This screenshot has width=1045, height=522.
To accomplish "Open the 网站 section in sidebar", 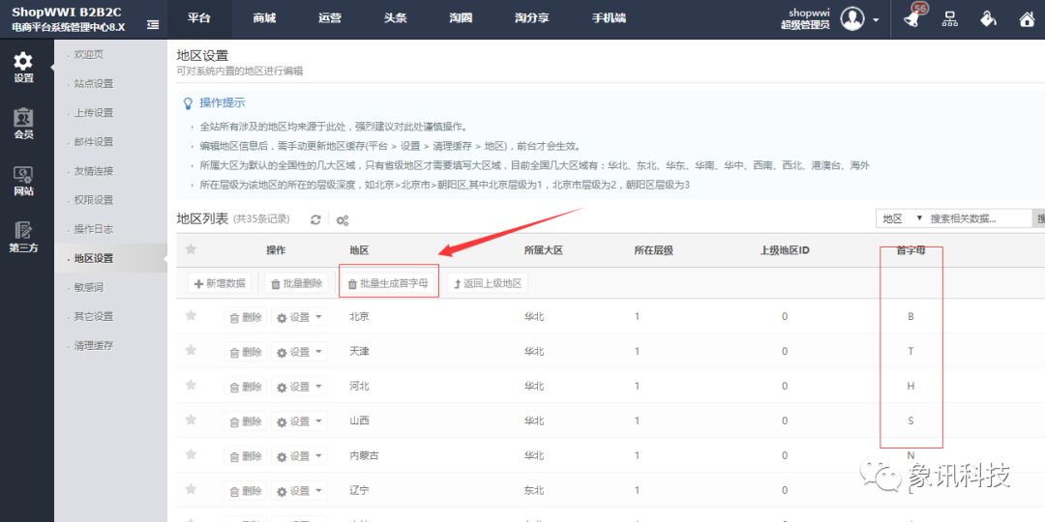I will tap(23, 181).
